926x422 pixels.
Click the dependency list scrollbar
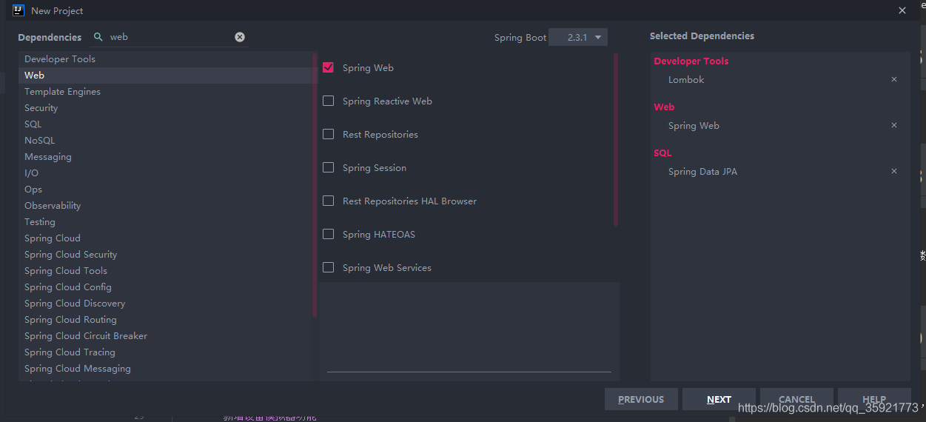[x=616, y=140]
